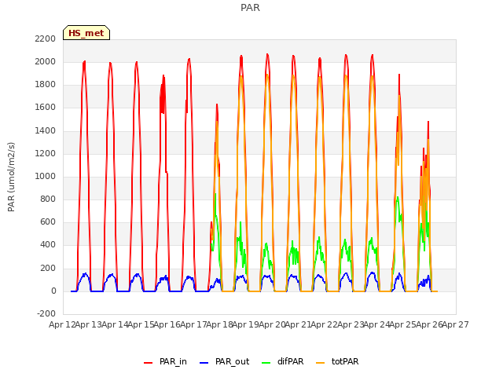Click the difPAR legend label
The height and width of the screenshot is (377, 503).
(x=290, y=361)
